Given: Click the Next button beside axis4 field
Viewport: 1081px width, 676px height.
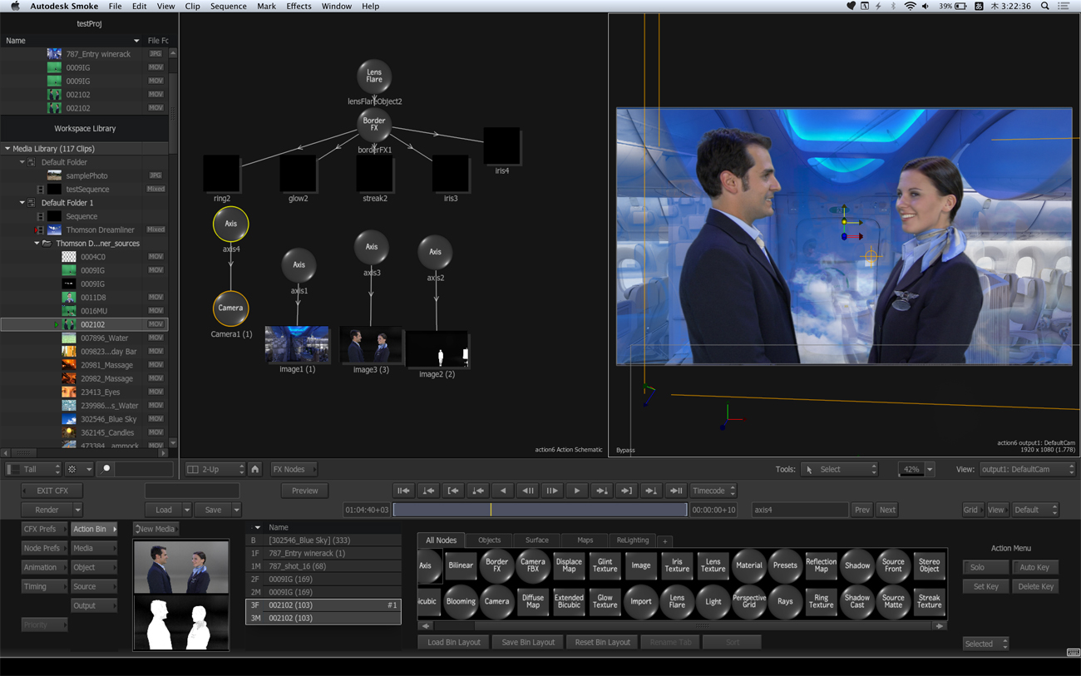Looking at the screenshot, I should [x=887, y=510].
